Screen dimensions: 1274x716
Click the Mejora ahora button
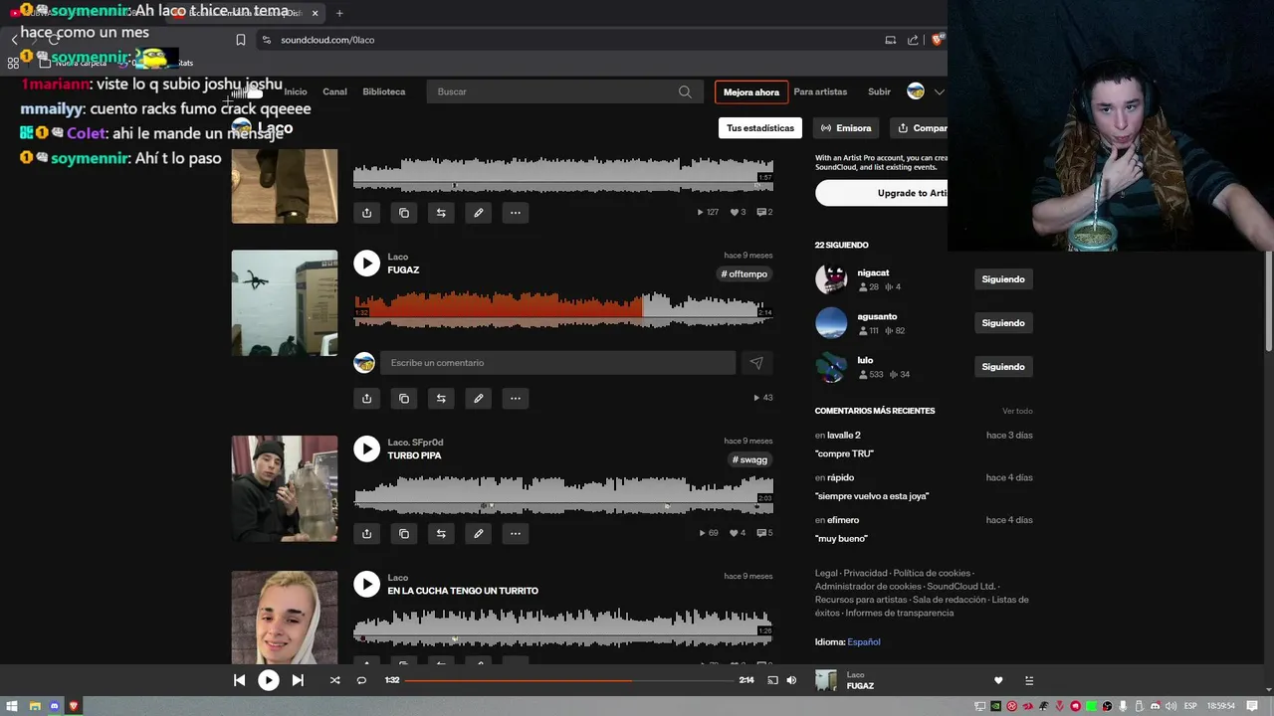point(751,92)
